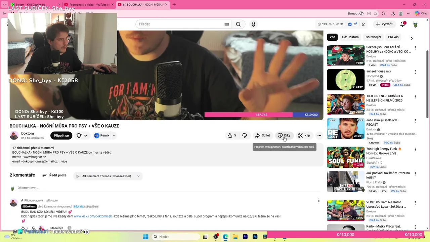This screenshot has width=430, height=242.
Task: Open Copilot Chat in Edge toolbar
Action: (x=421, y=13)
